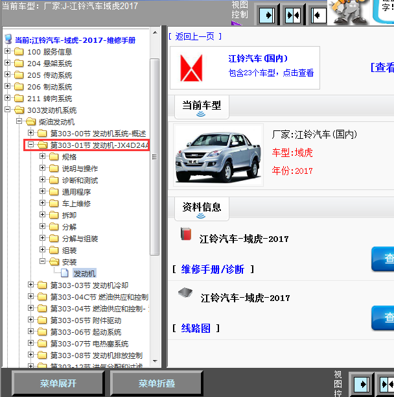Click blue 查 button beside 维修手册/诊断

tap(383, 259)
